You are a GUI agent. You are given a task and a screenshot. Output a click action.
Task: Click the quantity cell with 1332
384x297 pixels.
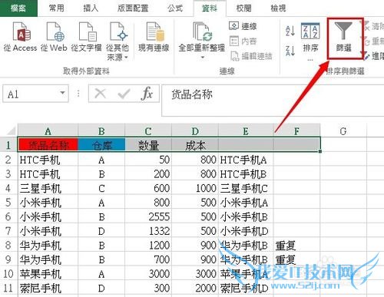coord(148,231)
